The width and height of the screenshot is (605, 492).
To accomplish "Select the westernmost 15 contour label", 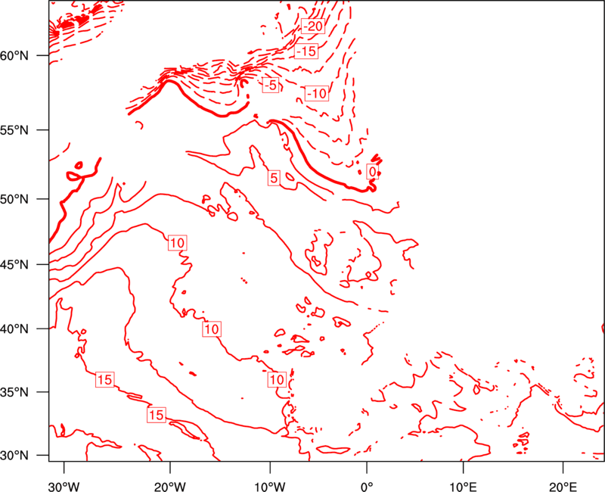I will click(104, 380).
